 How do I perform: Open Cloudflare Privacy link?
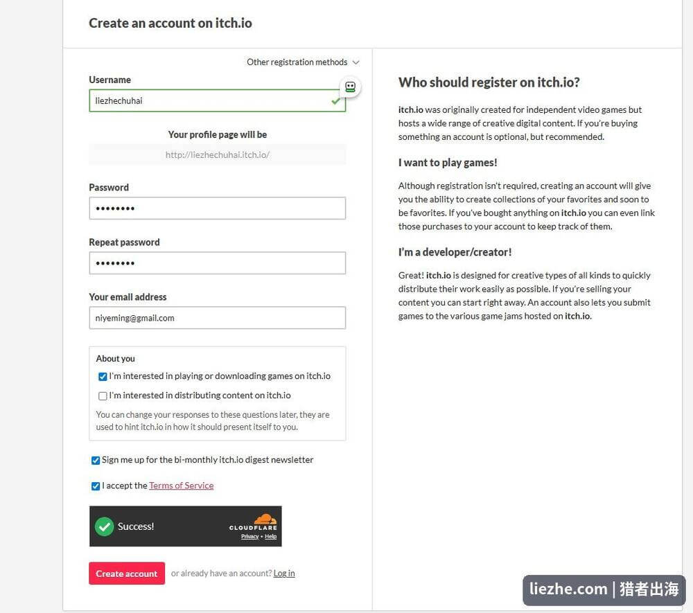click(249, 537)
